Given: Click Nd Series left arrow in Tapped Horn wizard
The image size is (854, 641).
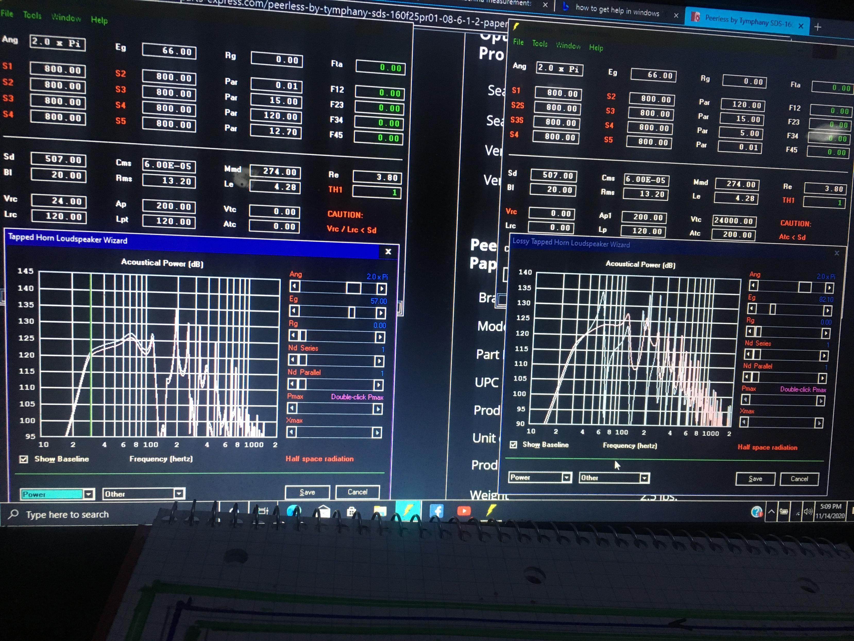Looking at the screenshot, I should click(x=293, y=360).
